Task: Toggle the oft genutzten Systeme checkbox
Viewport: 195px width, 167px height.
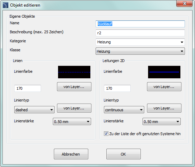Action: [106, 134]
